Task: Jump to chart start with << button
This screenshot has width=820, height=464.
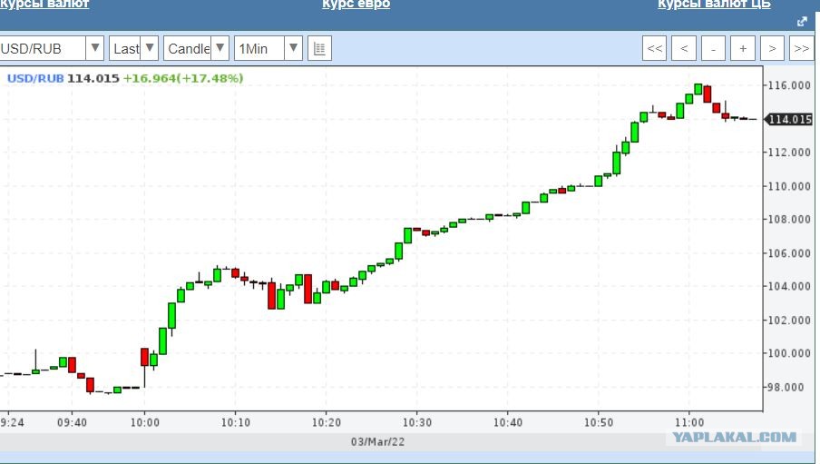Action: pyautogui.click(x=654, y=49)
